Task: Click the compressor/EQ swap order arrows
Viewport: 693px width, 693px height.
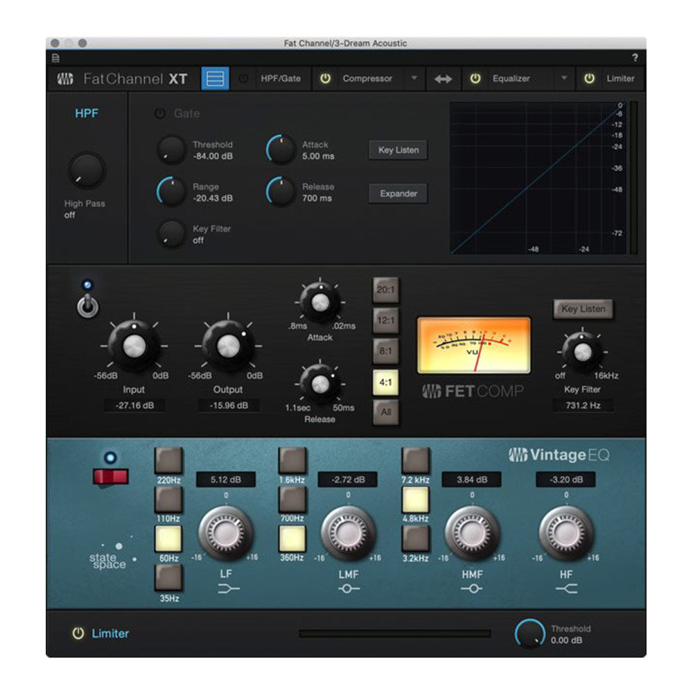Action: point(443,79)
